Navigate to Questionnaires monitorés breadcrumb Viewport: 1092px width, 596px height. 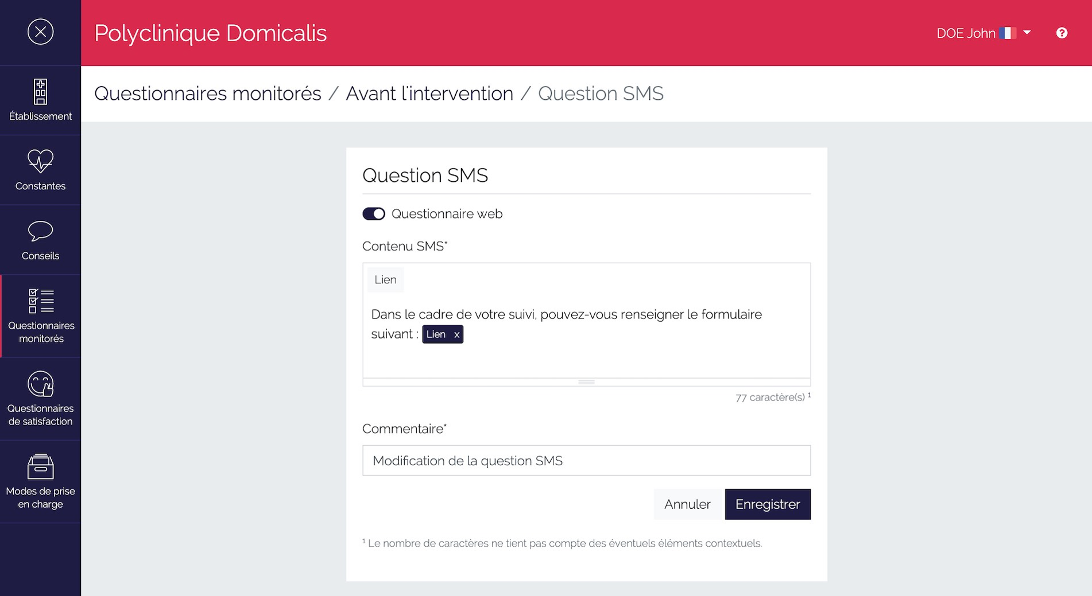[208, 93]
